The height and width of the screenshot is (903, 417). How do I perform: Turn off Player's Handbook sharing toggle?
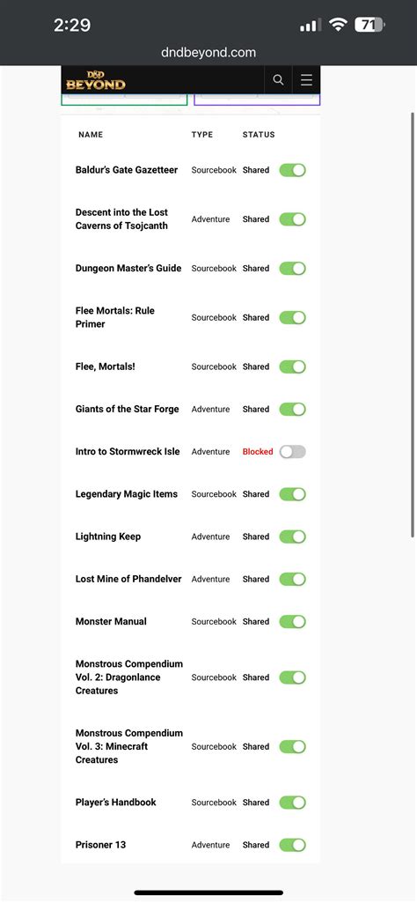tap(292, 803)
